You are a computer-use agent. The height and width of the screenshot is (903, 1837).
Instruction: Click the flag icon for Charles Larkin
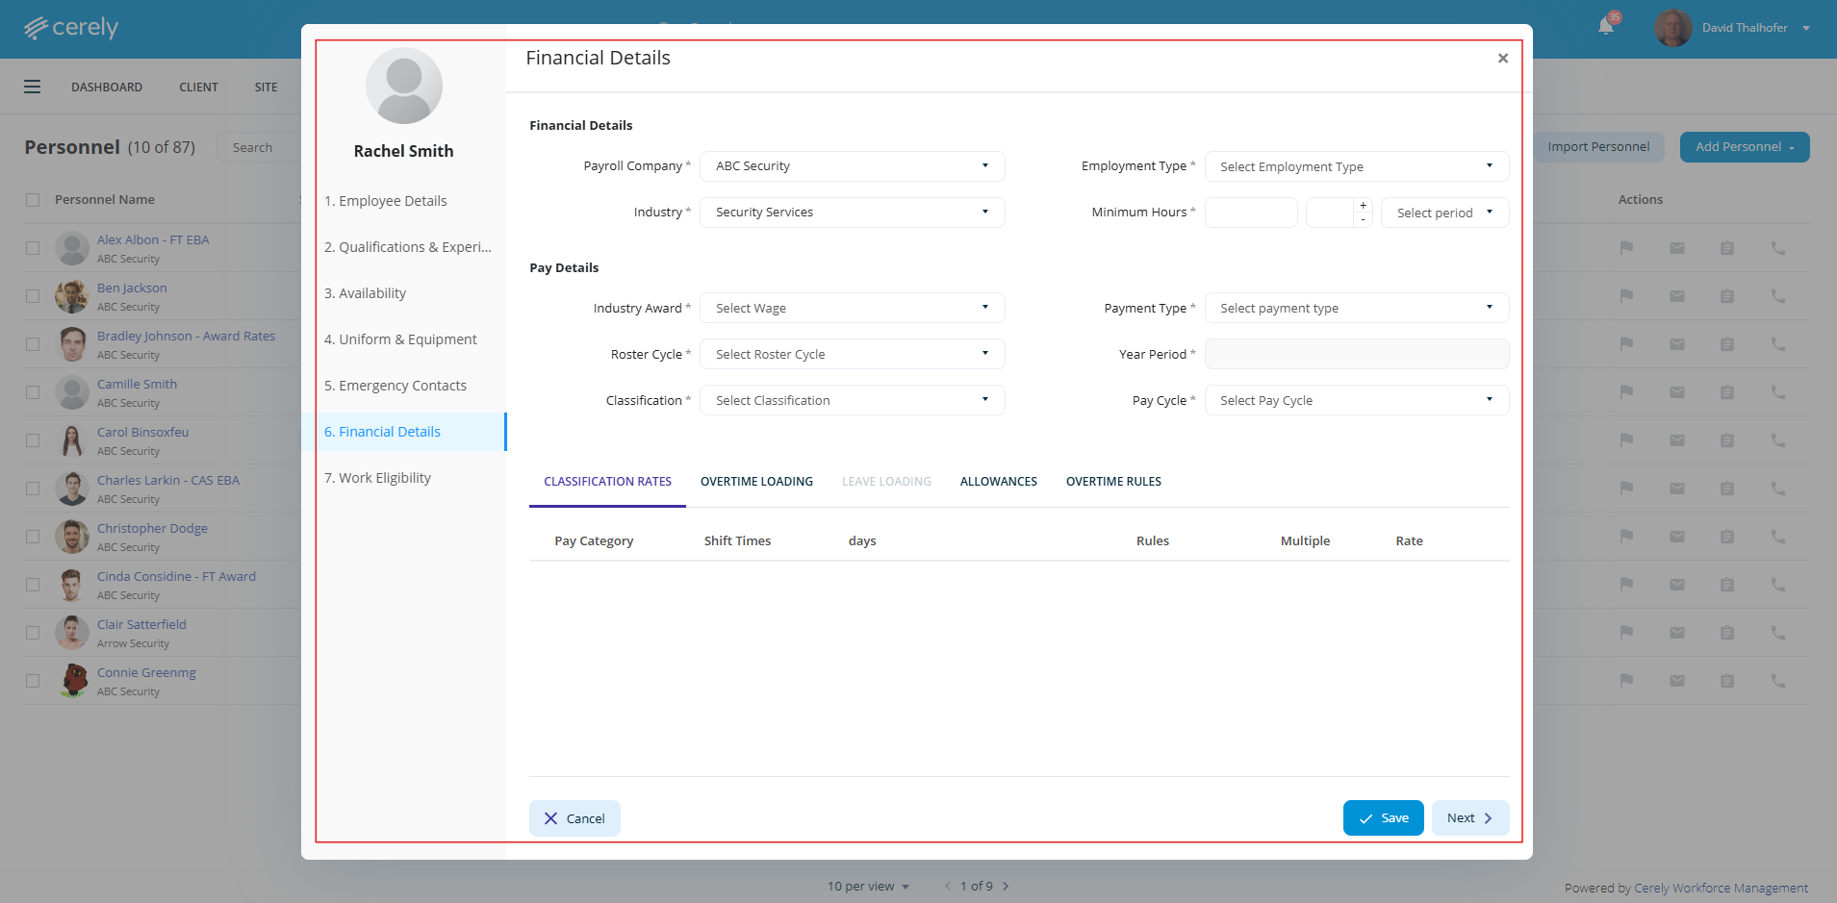click(1626, 489)
